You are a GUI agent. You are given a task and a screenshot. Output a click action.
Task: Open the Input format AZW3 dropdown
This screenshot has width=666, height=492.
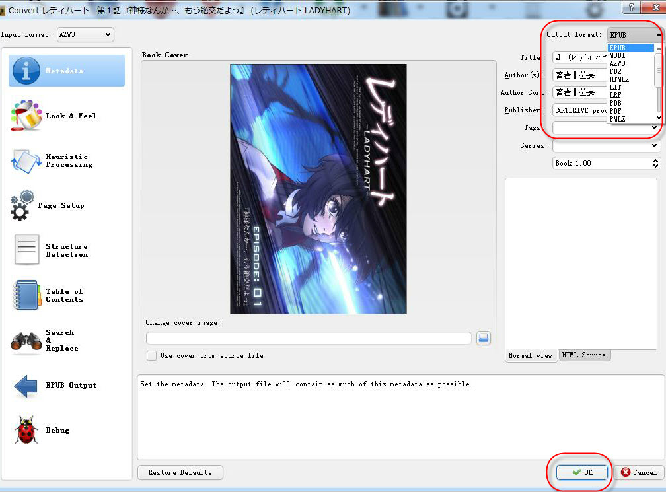coord(85,34)
